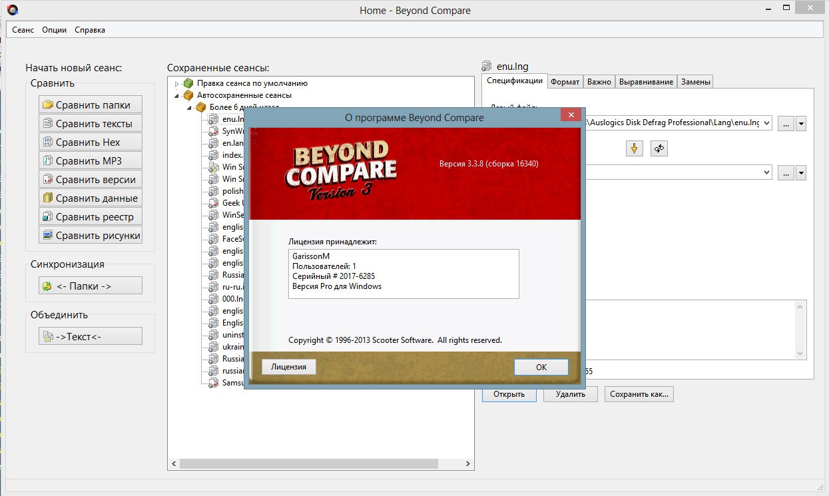829x496 pixels.
Task: Open a text compare via Сравнить тексты
Action: click(91, 123)
